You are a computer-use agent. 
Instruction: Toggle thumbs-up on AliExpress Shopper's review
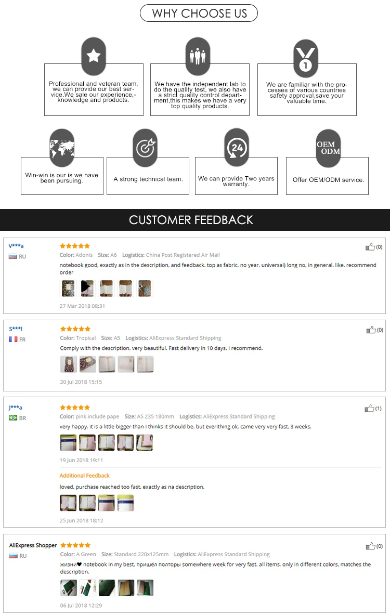(370, 546)
